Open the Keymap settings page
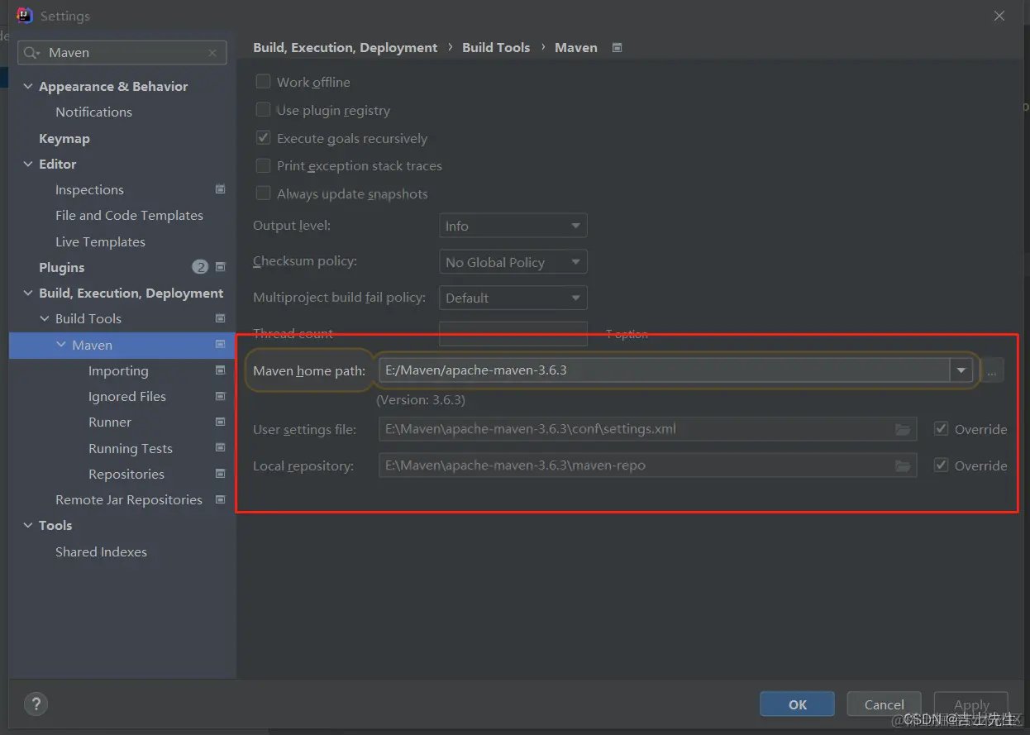This screenshot has width=1030, height=735. point(64,139)
